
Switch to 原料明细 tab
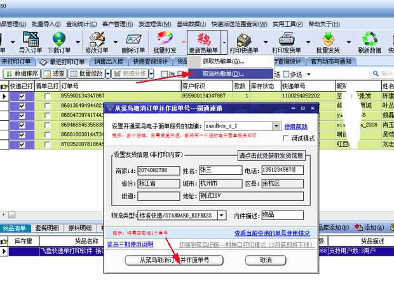80,228
